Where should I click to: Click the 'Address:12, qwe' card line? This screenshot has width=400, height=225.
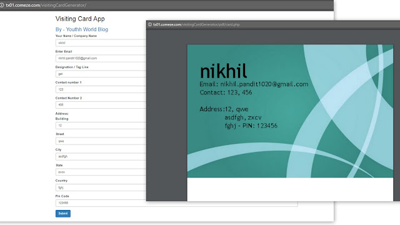pos(224,109)
